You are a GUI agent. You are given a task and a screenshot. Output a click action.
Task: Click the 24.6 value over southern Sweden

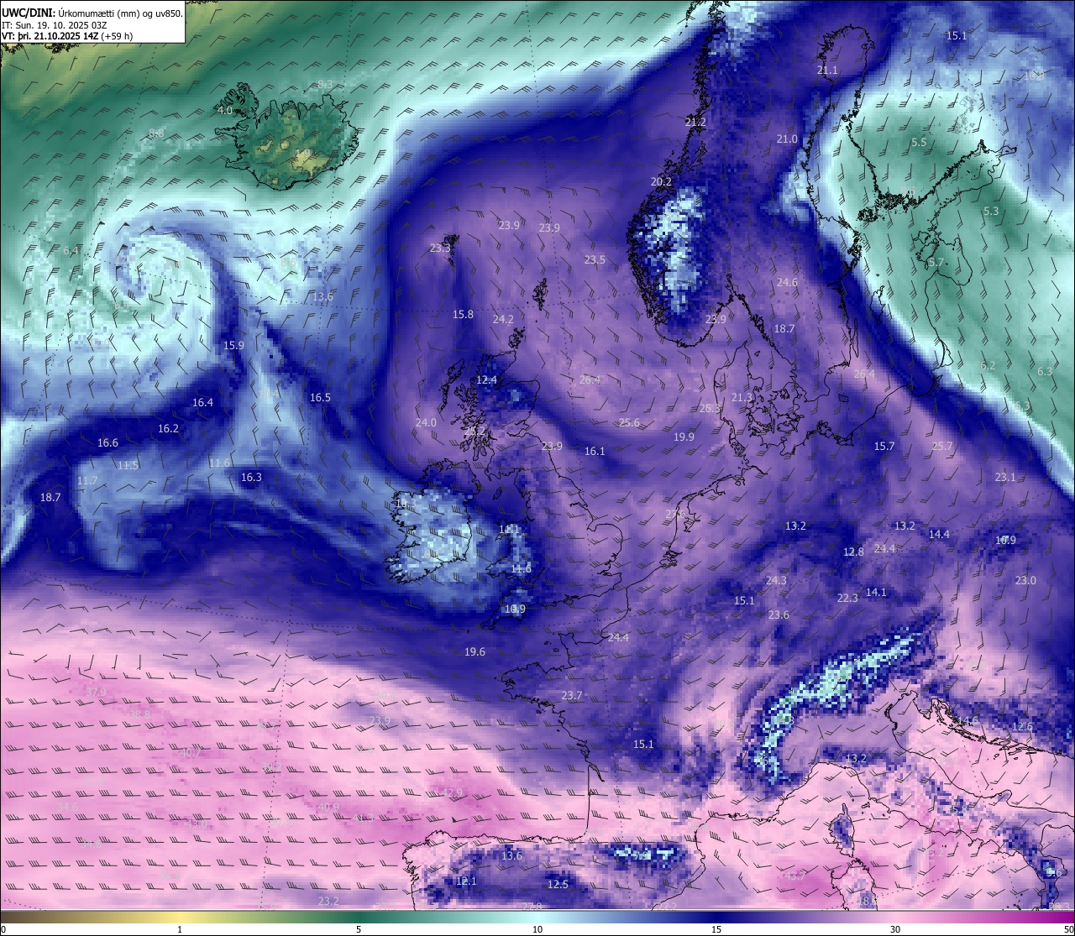click(x=787, y=283)
